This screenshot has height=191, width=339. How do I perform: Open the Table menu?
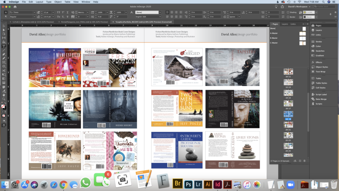[x=67, y=2]
